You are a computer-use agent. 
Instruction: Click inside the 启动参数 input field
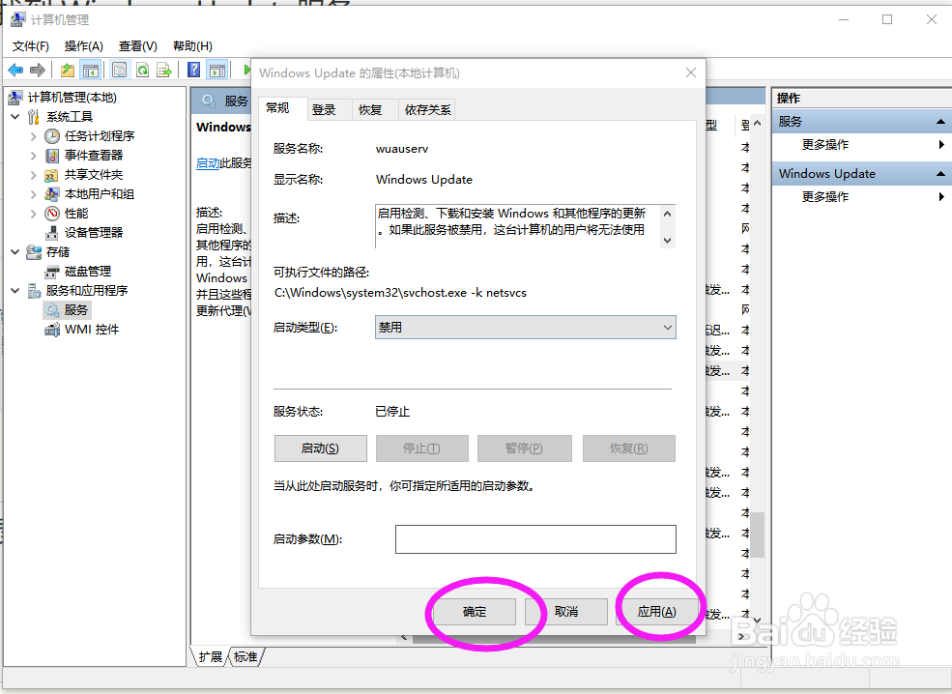point(534,538)
